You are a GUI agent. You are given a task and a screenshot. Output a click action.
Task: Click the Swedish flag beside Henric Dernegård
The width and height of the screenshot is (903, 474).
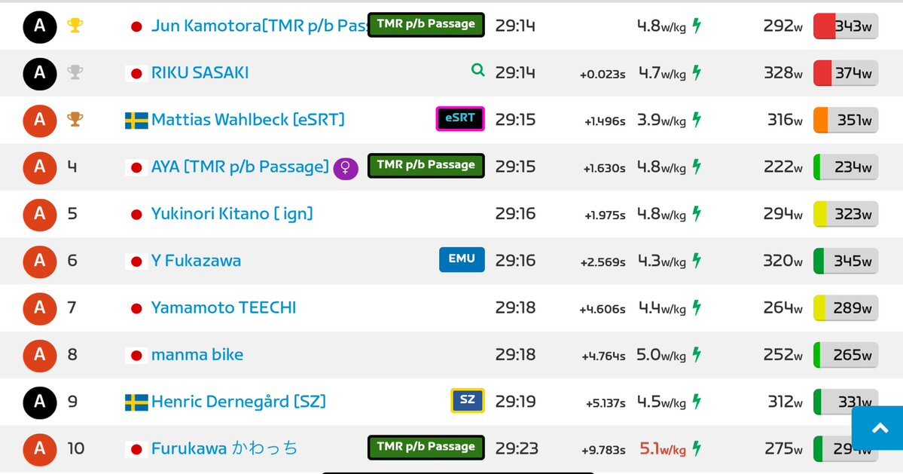click(x=136, y=402)
